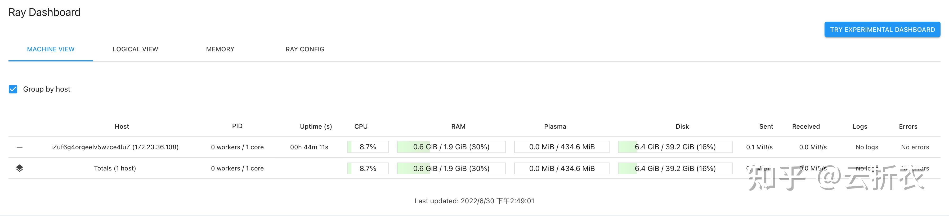Click the Totals row Disk usage bar
This screenshot has height=216, width=949.
(675, 168)
